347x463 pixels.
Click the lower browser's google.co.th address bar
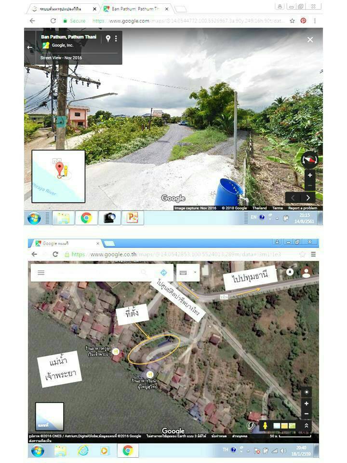(180, 254)
